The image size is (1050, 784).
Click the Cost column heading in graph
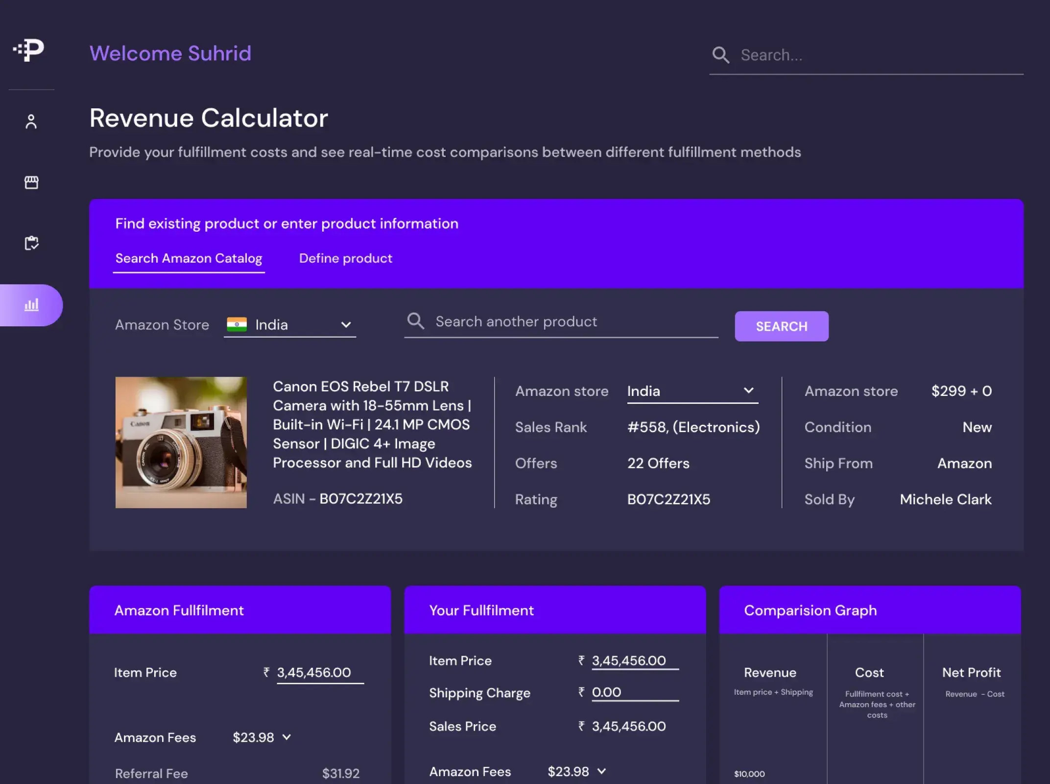tap(869, 673)
